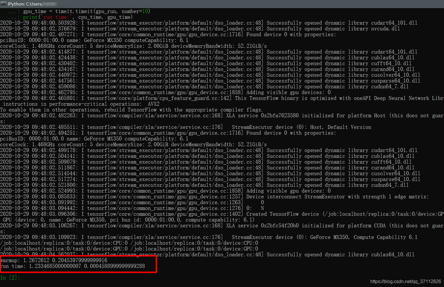Click the In [2]: input prompt
Screen dimensions: 444x287
click(10, 278)
